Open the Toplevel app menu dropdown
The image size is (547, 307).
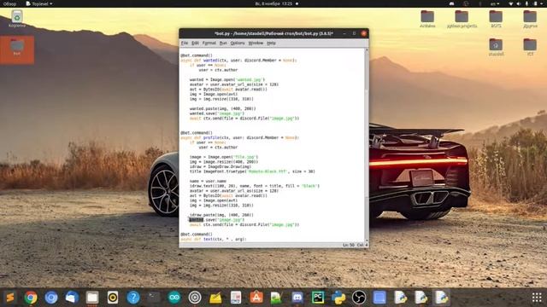tap(39, 3)
